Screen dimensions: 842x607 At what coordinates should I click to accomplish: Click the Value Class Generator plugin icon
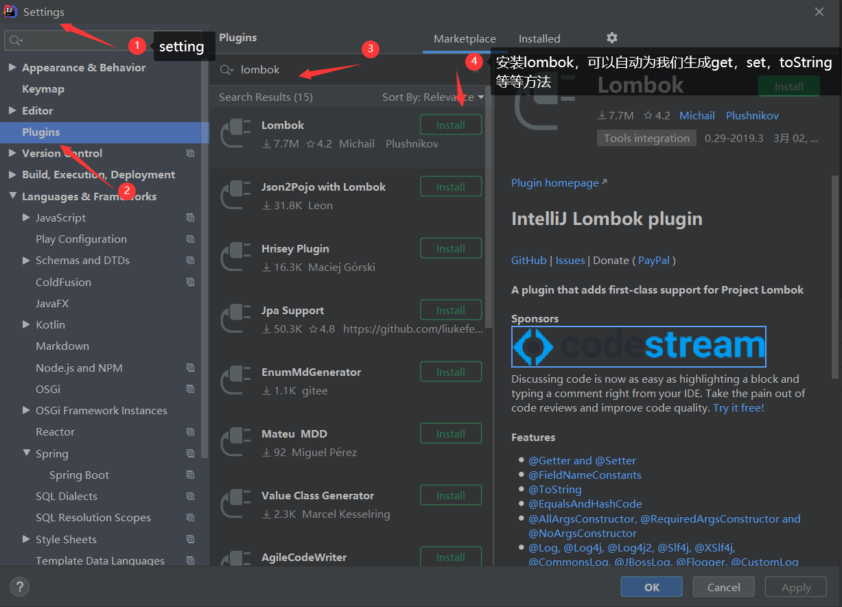click(235, 504)
